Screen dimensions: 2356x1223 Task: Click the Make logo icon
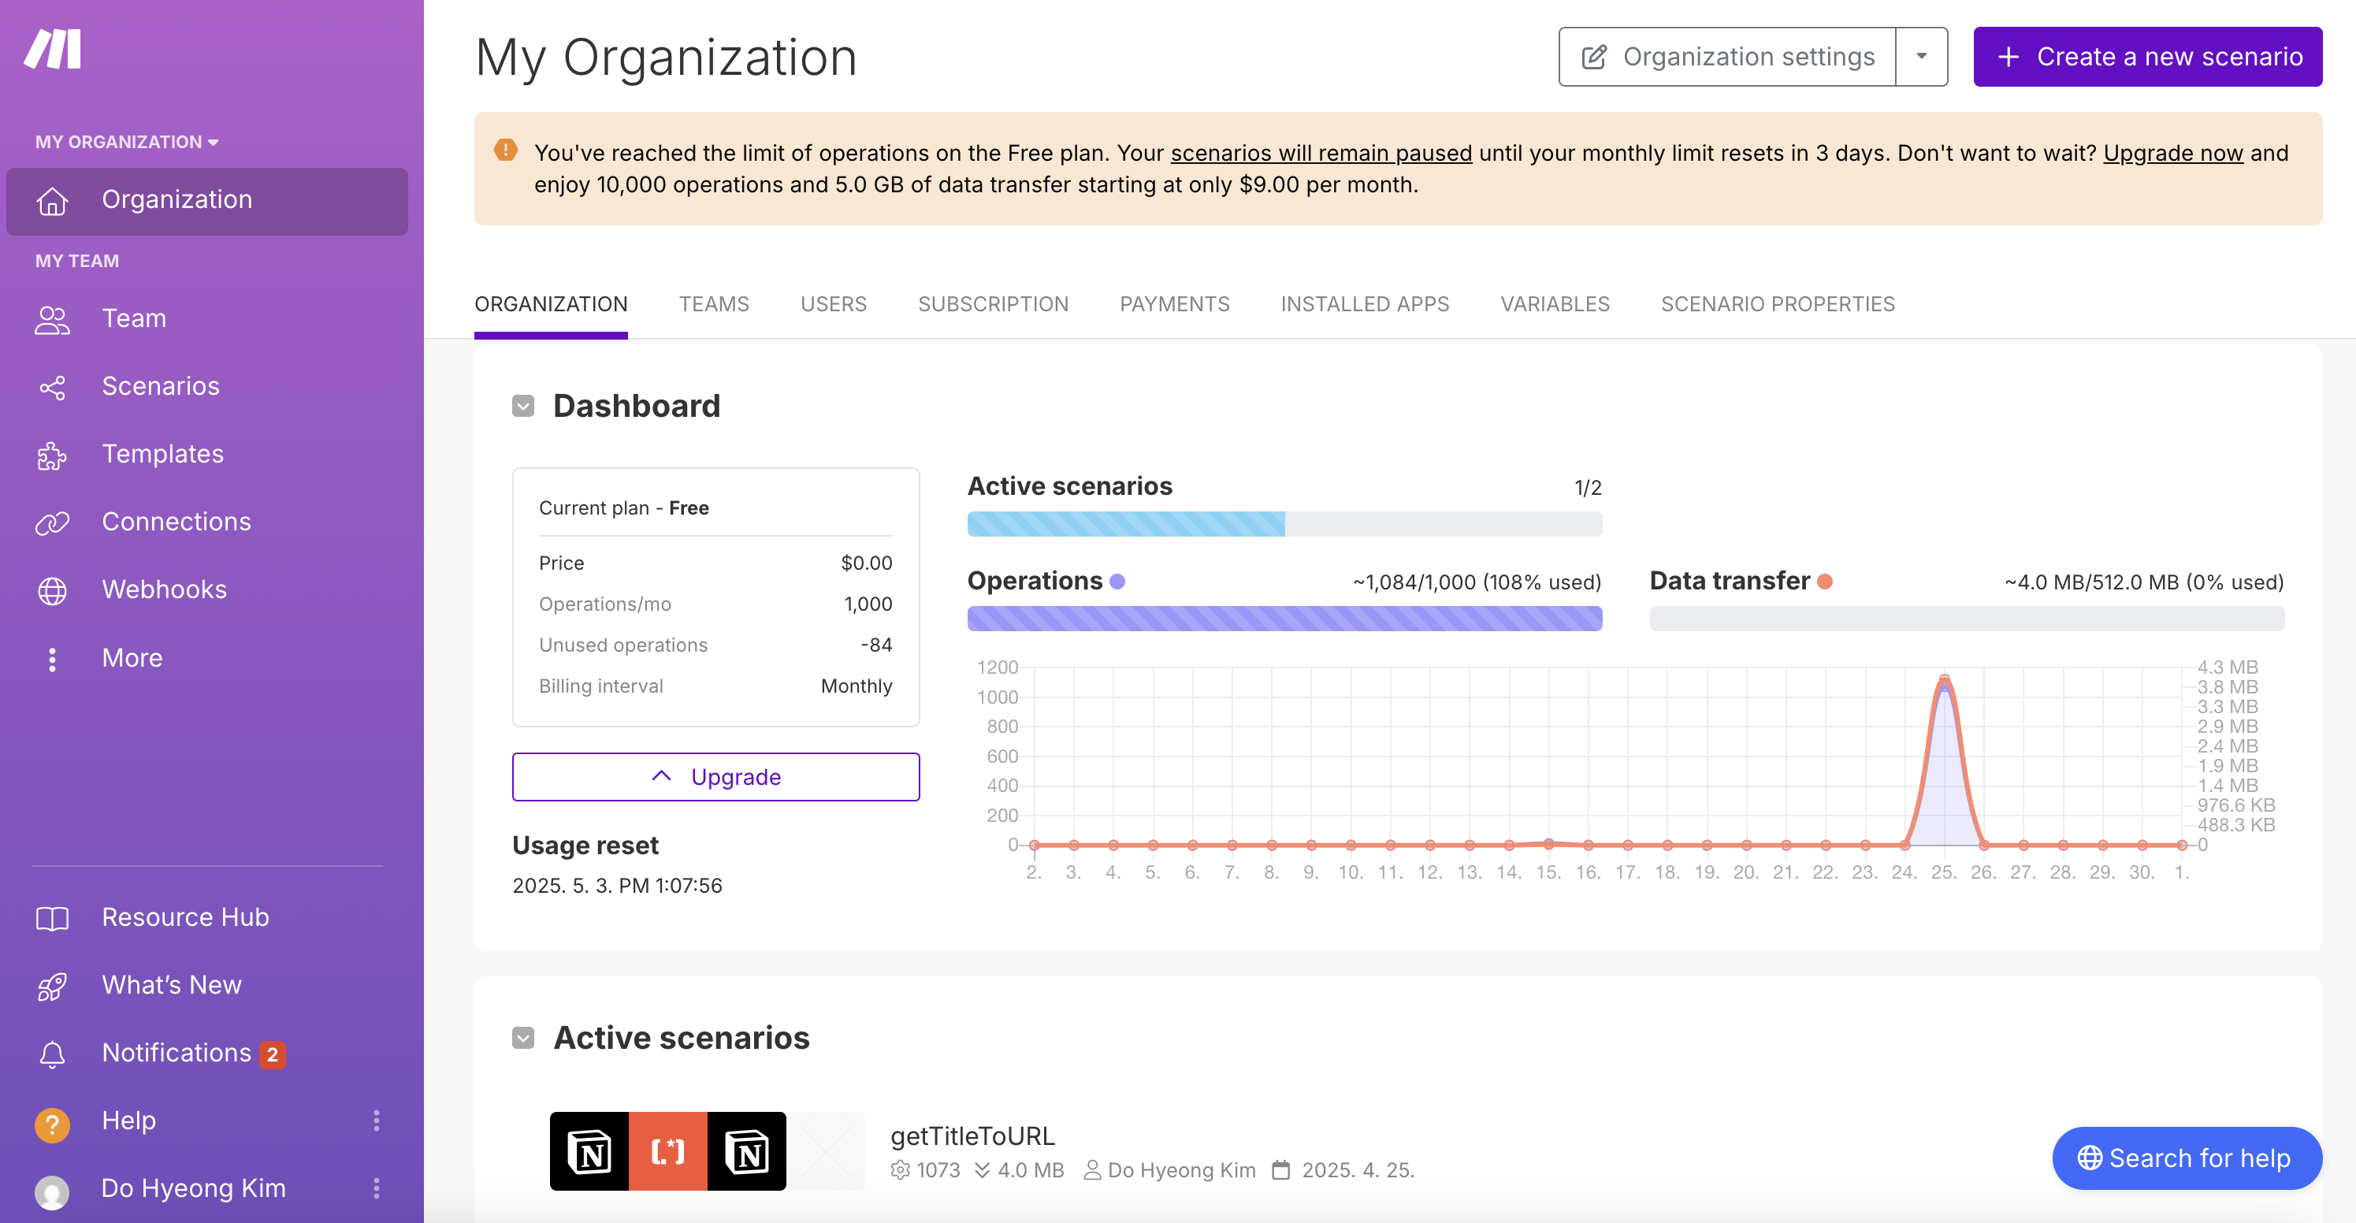click(x=52, y=50)
